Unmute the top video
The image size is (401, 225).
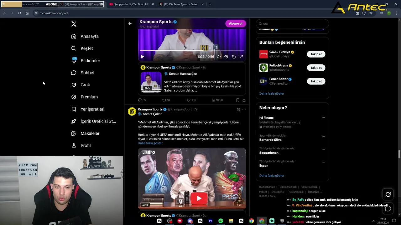(219, 57)
